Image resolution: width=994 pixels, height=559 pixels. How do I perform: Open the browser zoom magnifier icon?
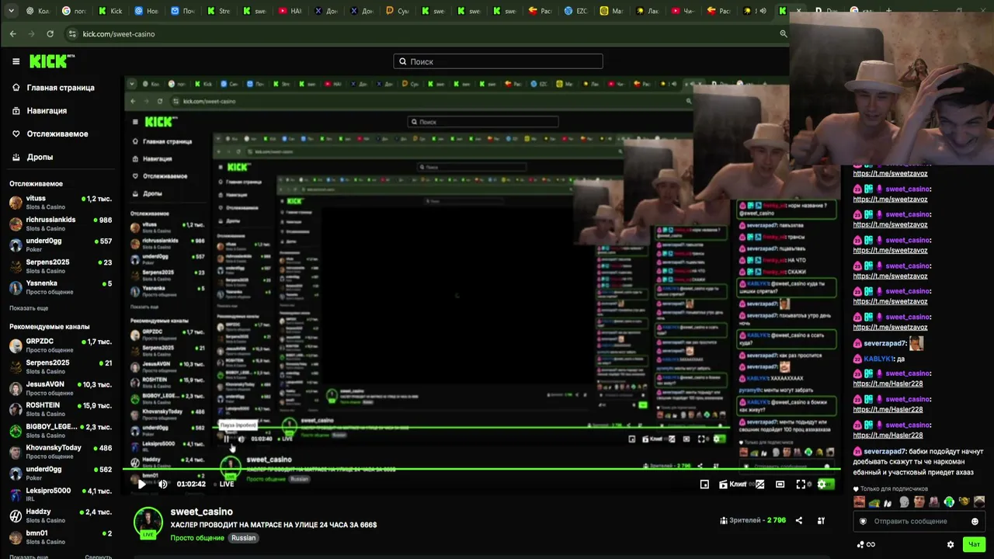pyautogui.click(x=783, y=33)
